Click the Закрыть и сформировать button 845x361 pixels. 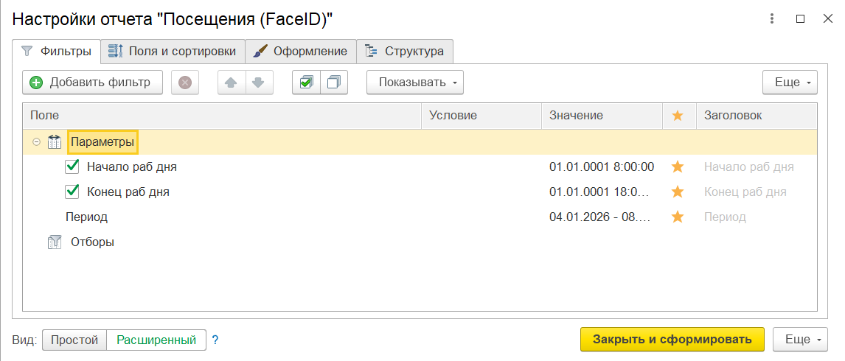pos(672,340)
